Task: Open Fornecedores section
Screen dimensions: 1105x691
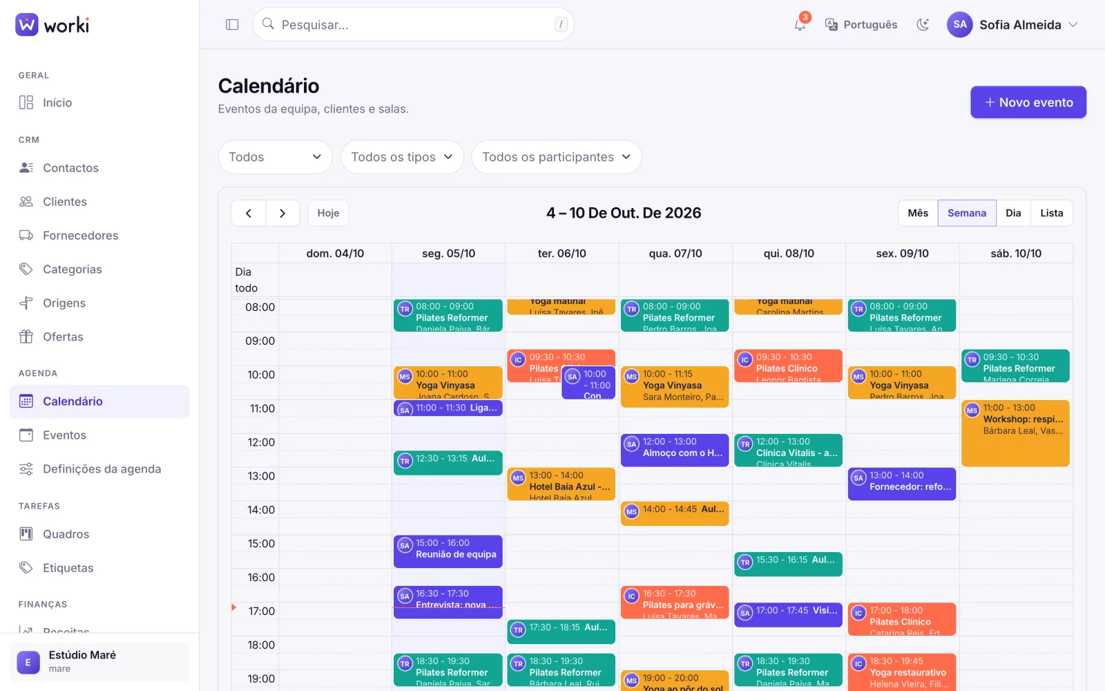Action: [x=99, y=236]
